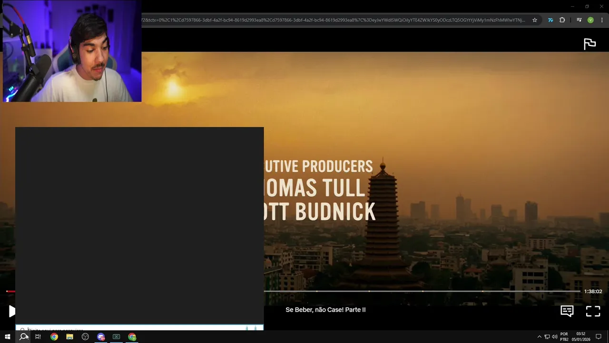Select the browser address bar URL

(334, 20)
